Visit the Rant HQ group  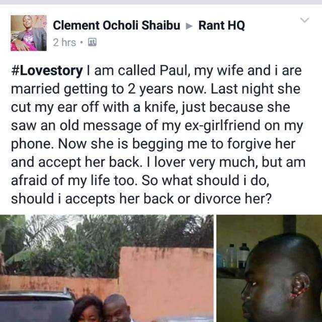(x=221, y=26)
